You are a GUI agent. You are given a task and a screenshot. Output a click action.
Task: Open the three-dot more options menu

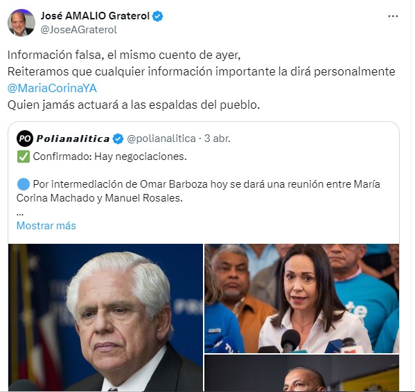393,16
